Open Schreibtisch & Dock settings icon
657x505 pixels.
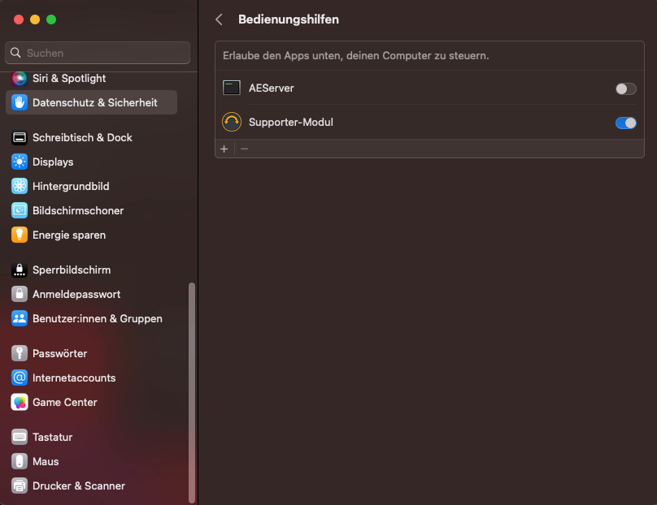point(20,138)
